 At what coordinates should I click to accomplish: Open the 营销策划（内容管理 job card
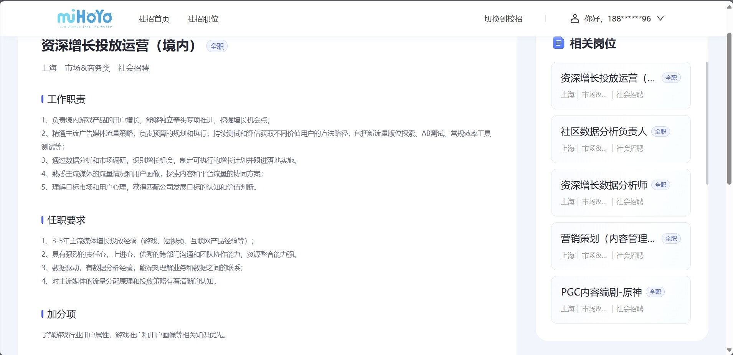(607, 239)
